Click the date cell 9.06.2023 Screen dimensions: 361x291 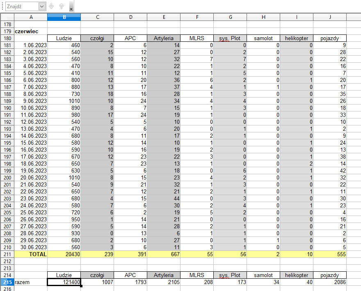coord(31,101)
